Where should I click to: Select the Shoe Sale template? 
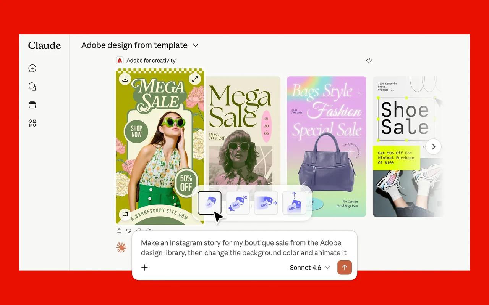408,146
